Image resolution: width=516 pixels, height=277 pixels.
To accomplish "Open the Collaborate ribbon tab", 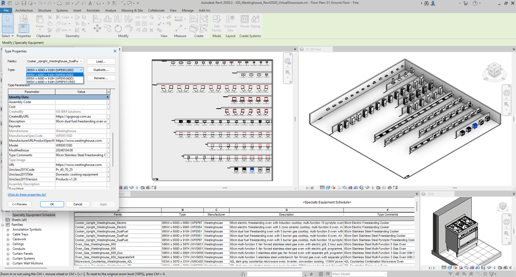I will (x=156, y=11).
